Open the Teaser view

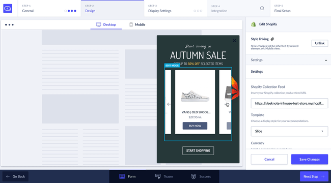(x=164, y=176)
